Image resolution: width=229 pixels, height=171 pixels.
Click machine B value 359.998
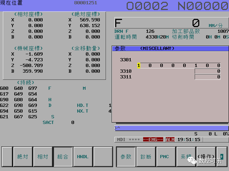coord(33,71)
